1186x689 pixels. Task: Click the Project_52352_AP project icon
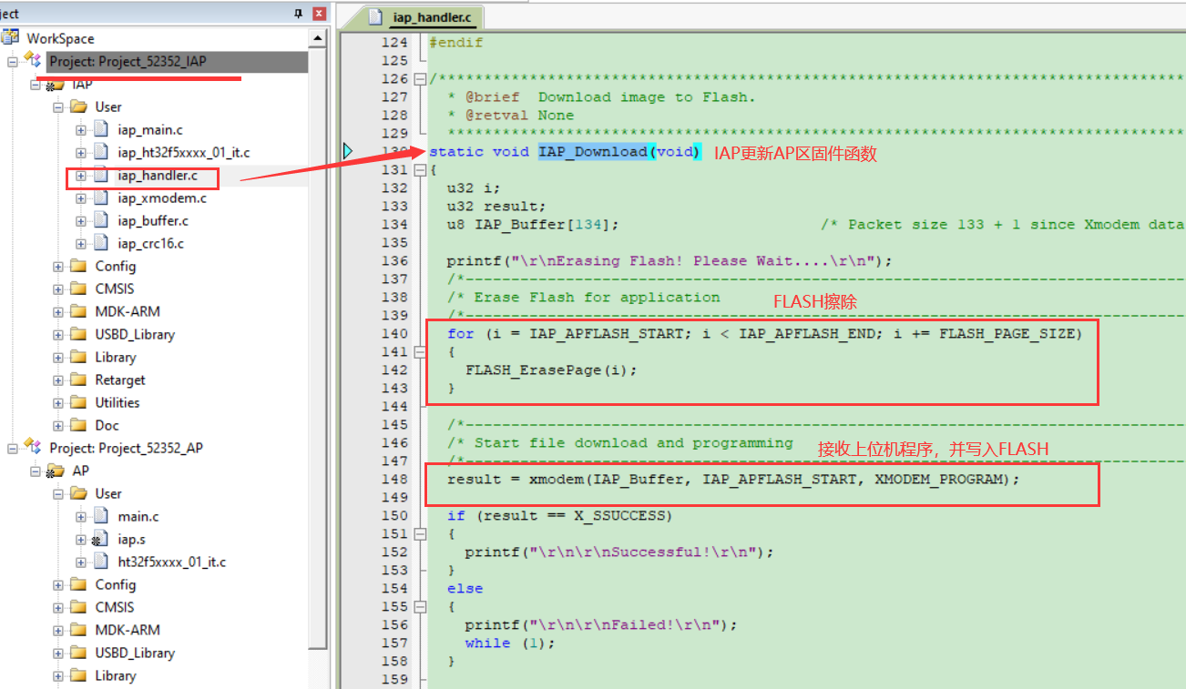33,447
